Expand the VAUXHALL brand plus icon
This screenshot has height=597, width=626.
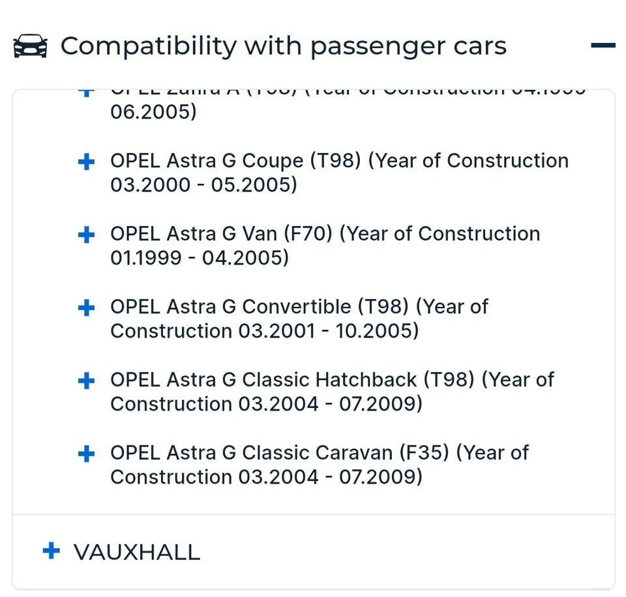coord(51,551)
